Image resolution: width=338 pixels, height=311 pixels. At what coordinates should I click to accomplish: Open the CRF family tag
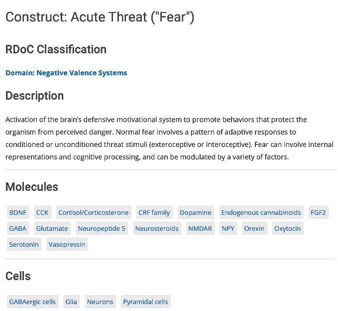click(154, 213)
